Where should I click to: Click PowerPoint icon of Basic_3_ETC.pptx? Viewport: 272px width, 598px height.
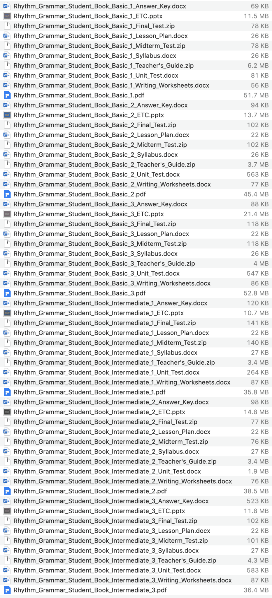pyautogui.click(x=7, y=214)
